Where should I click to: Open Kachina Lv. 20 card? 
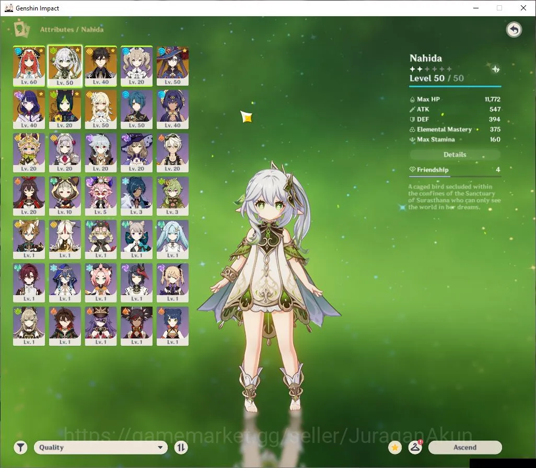coord(29,153)
